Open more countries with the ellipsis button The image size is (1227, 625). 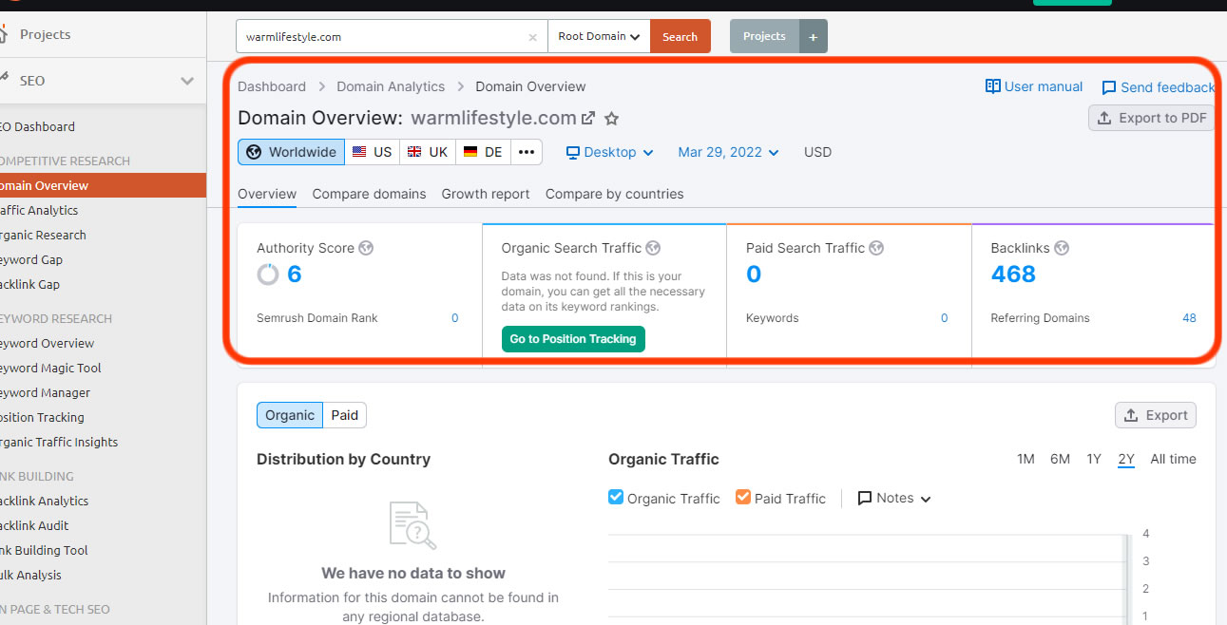click(x=527, y=152)
